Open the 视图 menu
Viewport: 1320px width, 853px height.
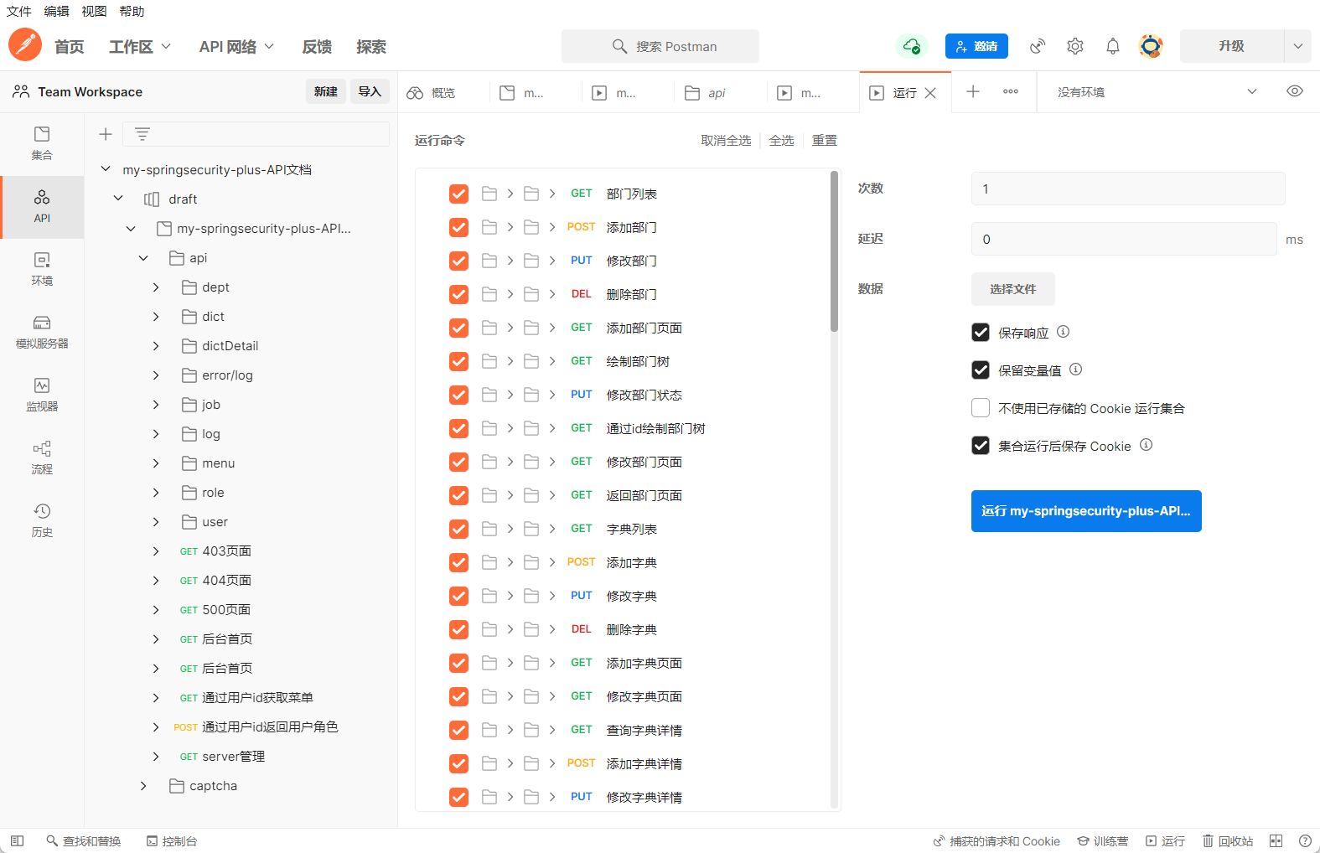click(94, 11)
